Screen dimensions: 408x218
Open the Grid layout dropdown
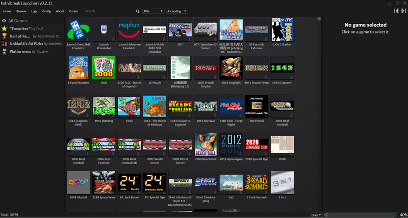pyautogui.click(x=316, y=215)
